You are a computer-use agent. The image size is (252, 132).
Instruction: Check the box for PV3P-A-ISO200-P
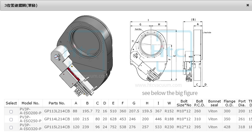(11, 111)
